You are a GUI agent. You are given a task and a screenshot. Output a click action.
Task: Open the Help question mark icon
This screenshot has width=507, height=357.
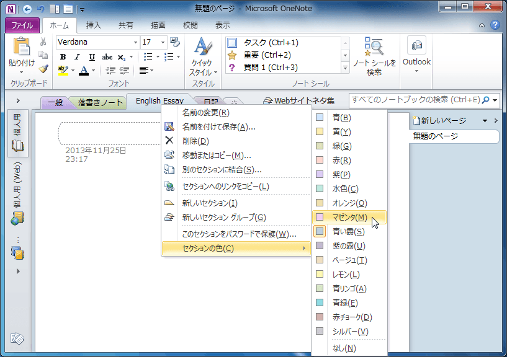[495, 25]
